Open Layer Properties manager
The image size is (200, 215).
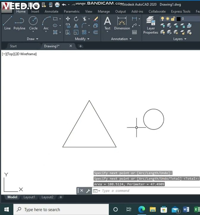(x=151, y=25)
